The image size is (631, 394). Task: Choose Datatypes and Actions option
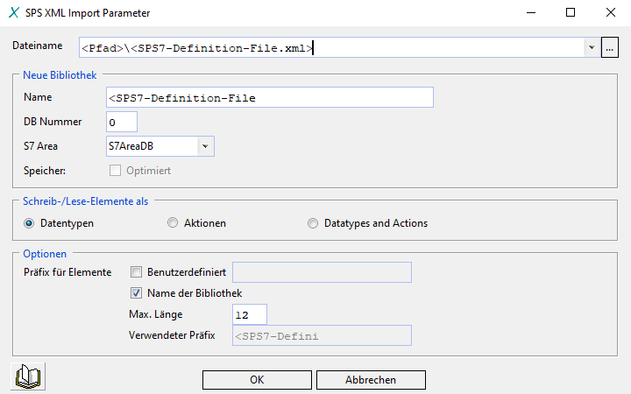pyautogui.click(x=313, y=223)
